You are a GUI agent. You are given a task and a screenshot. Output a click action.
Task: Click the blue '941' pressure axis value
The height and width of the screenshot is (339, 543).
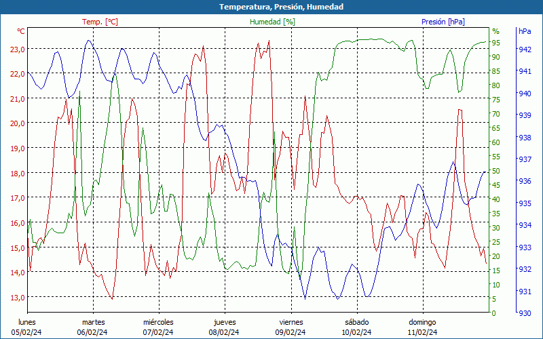(525, 71)
